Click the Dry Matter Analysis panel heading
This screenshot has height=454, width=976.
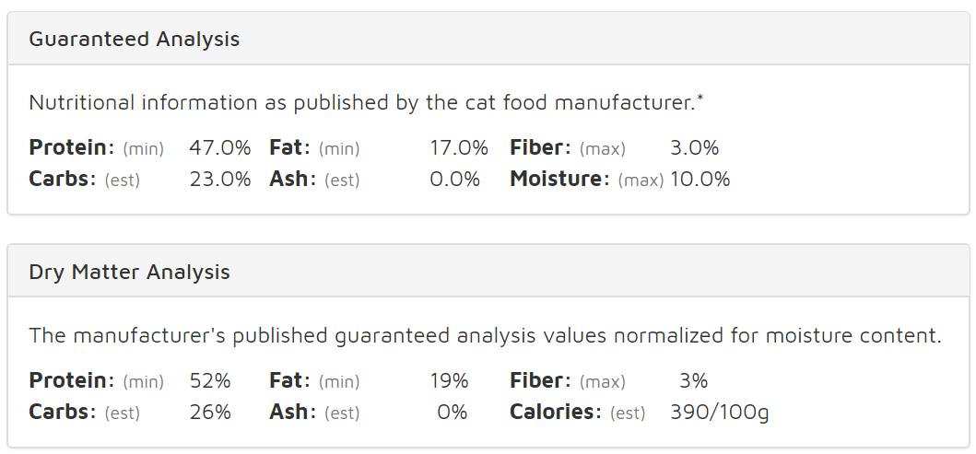coord(129,272)
